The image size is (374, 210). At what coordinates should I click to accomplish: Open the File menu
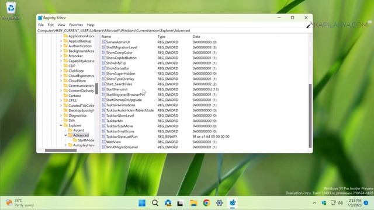[x=41, y=24]
